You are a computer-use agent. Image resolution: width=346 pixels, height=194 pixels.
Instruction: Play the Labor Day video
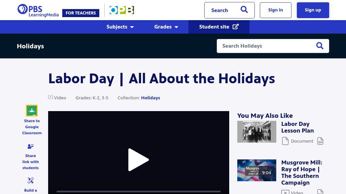coord(138,160)
